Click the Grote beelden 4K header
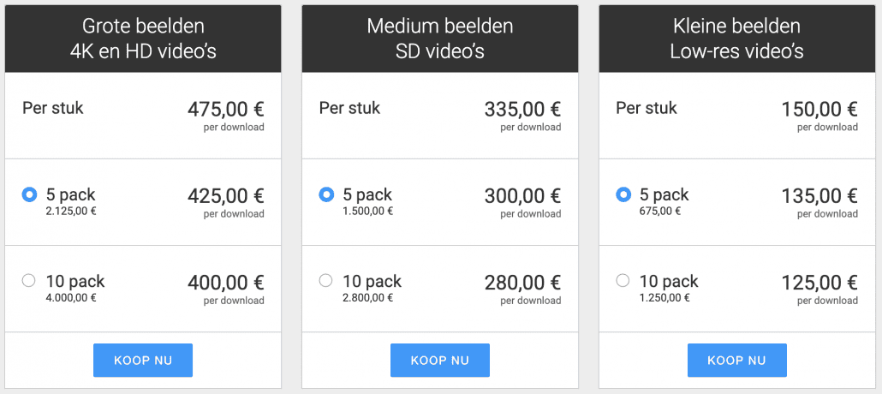 (x=143, y=39)
